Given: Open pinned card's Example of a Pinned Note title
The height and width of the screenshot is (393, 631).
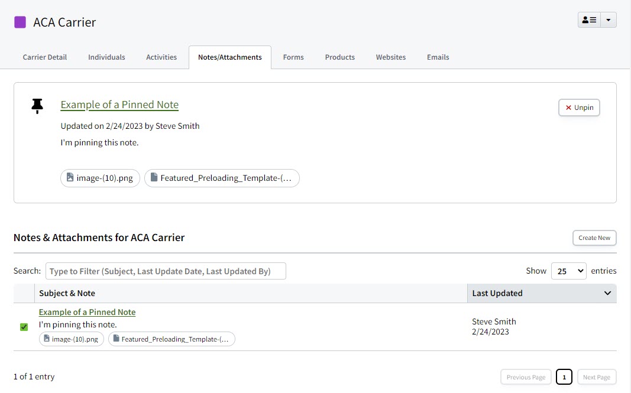Looking at the screenshot, I should click(x=119, y=105).
